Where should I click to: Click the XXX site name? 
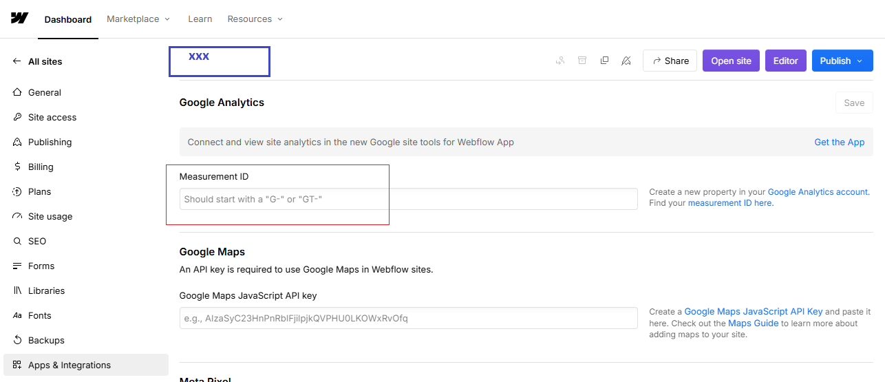click(199, 56)
